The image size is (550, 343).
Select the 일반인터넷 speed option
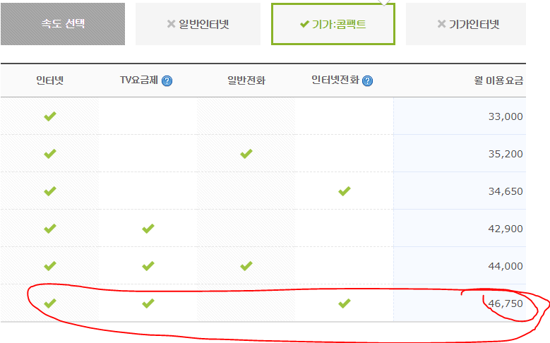tap(198, 24)
